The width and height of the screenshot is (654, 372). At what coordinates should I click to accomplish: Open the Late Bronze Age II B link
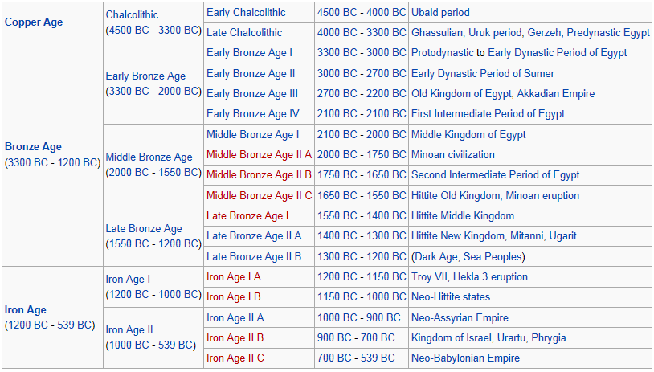(254, 256)
